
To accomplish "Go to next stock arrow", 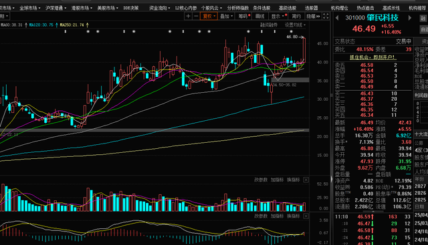I will [x=409, y=18].
